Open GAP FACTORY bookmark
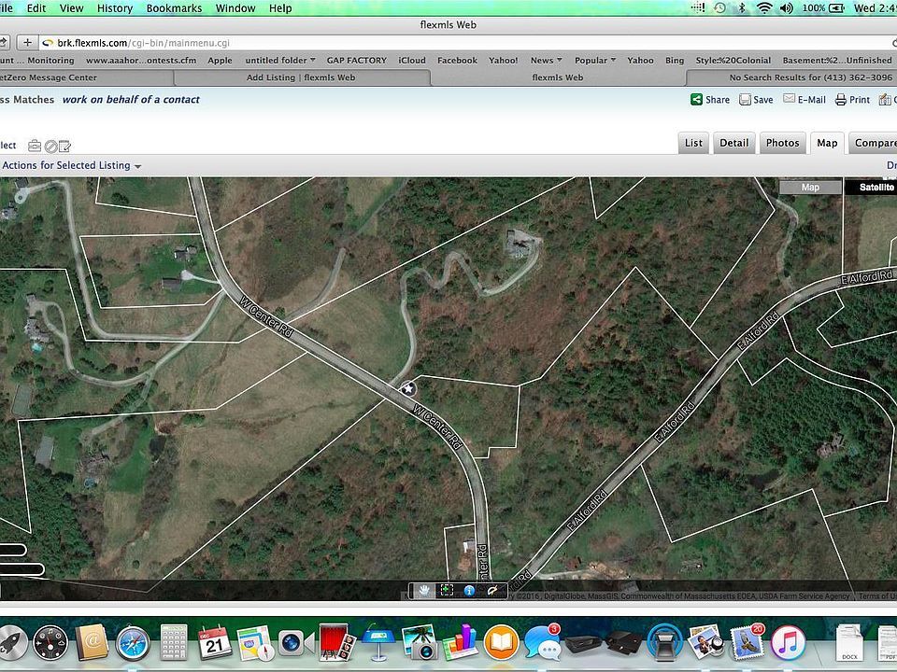 pyautogui.click(x=356, y=60)
